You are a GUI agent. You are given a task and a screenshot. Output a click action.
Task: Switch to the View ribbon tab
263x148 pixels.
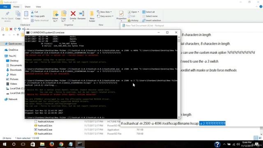pos(38,7)
